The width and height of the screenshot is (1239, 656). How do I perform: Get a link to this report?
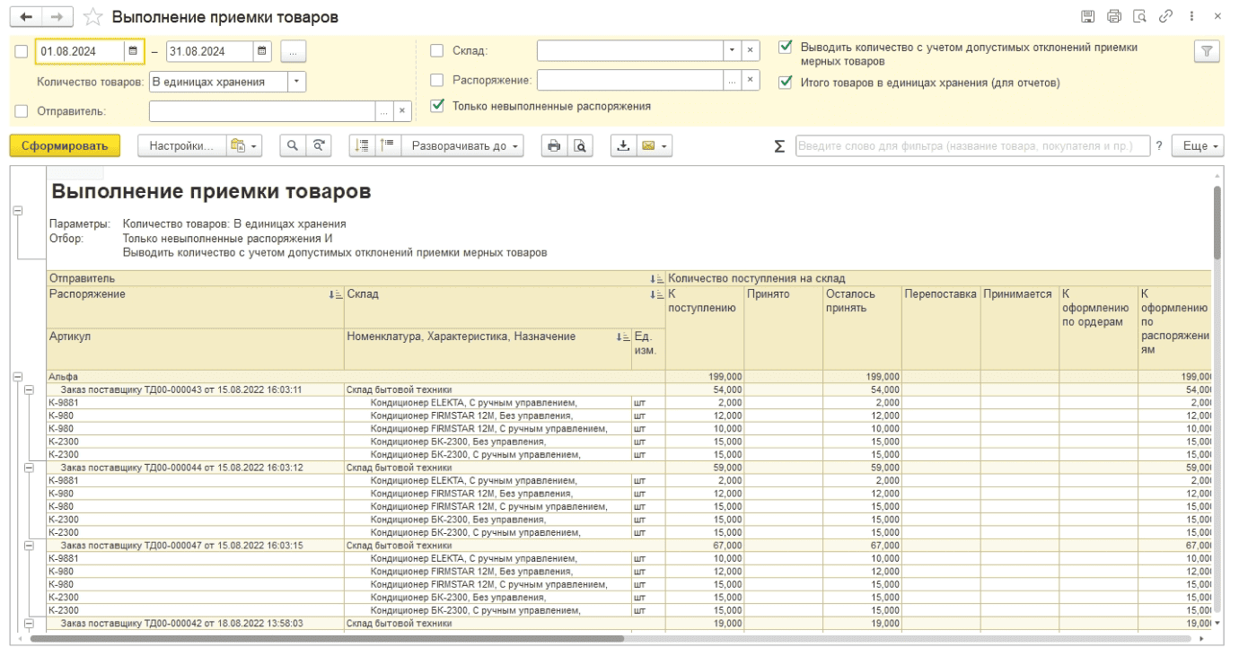[x=1165, y=17]
